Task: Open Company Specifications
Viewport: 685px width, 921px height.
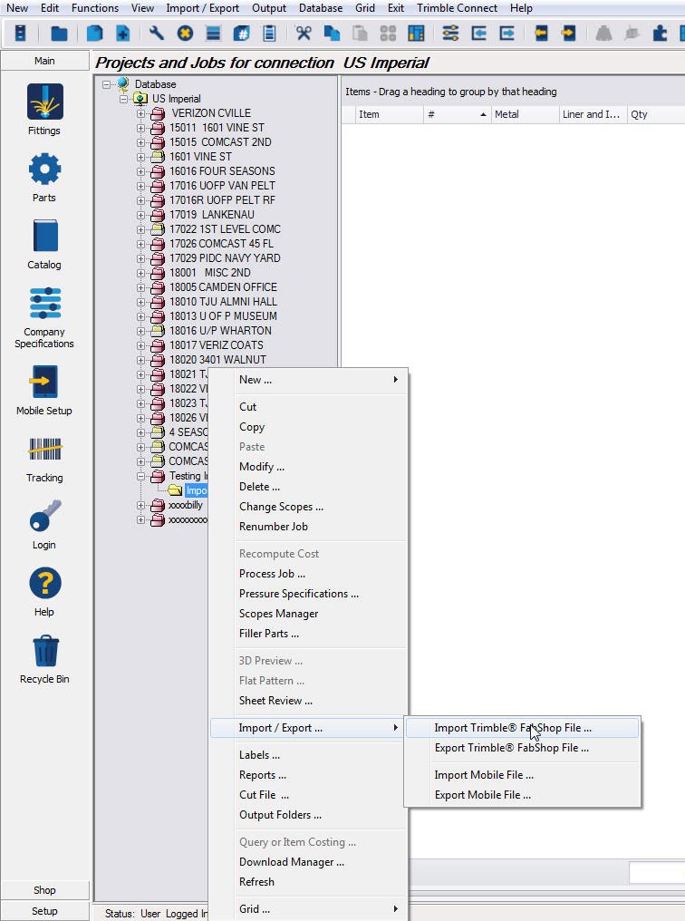Action: pyautogui.click(x=44, y=304)
